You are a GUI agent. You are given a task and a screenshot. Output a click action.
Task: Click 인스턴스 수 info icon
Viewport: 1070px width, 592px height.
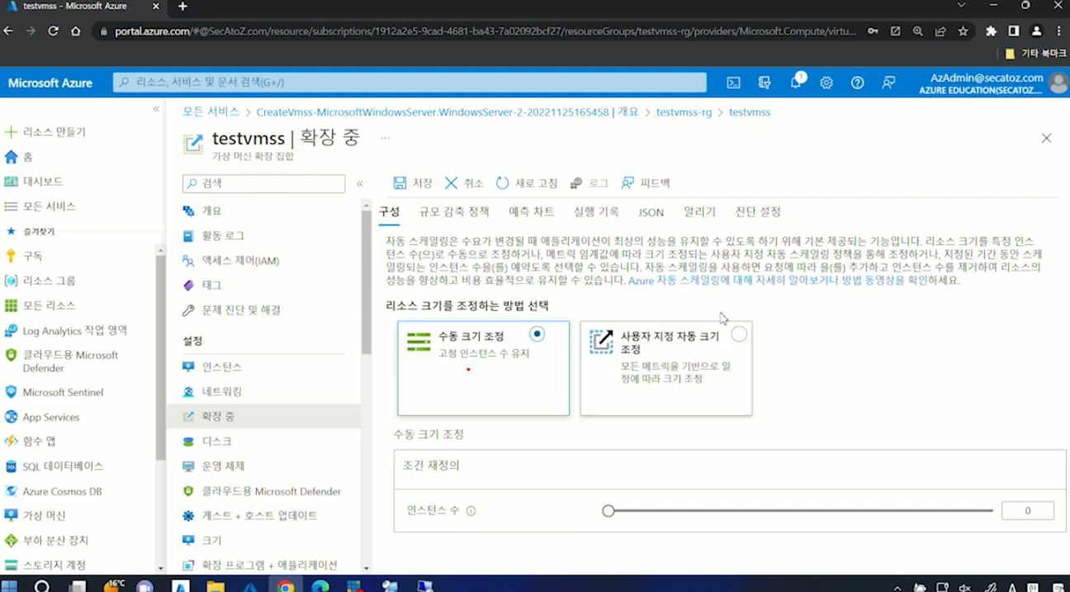(x=471, y=511)
